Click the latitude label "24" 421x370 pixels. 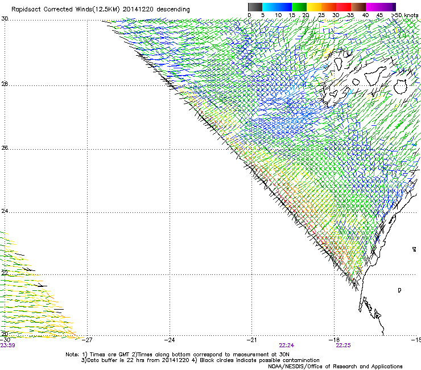[5, 211]
